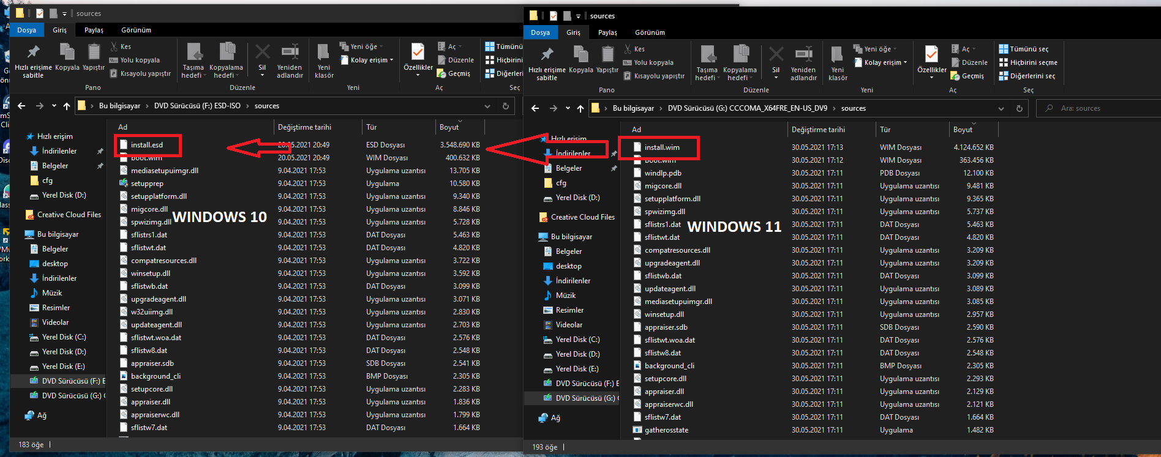Image resolution: width=1161 pixels, height=457 pixels.
Task: Refresh the G: drive sources folder
Action: 1020,108
